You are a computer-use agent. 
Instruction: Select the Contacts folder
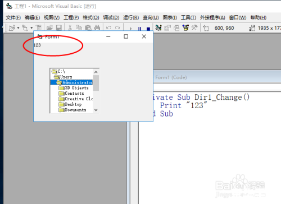click(x=72, y=93)
